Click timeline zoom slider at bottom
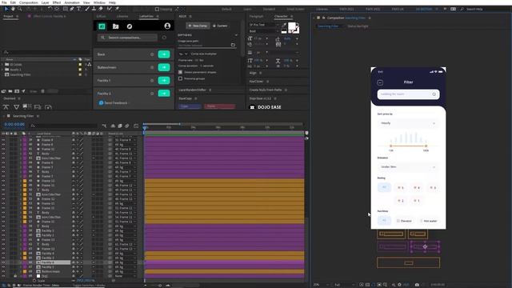 pos(160,285)
